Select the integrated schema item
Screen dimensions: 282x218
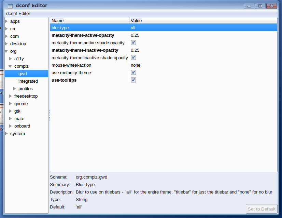(x=28, y=81)
